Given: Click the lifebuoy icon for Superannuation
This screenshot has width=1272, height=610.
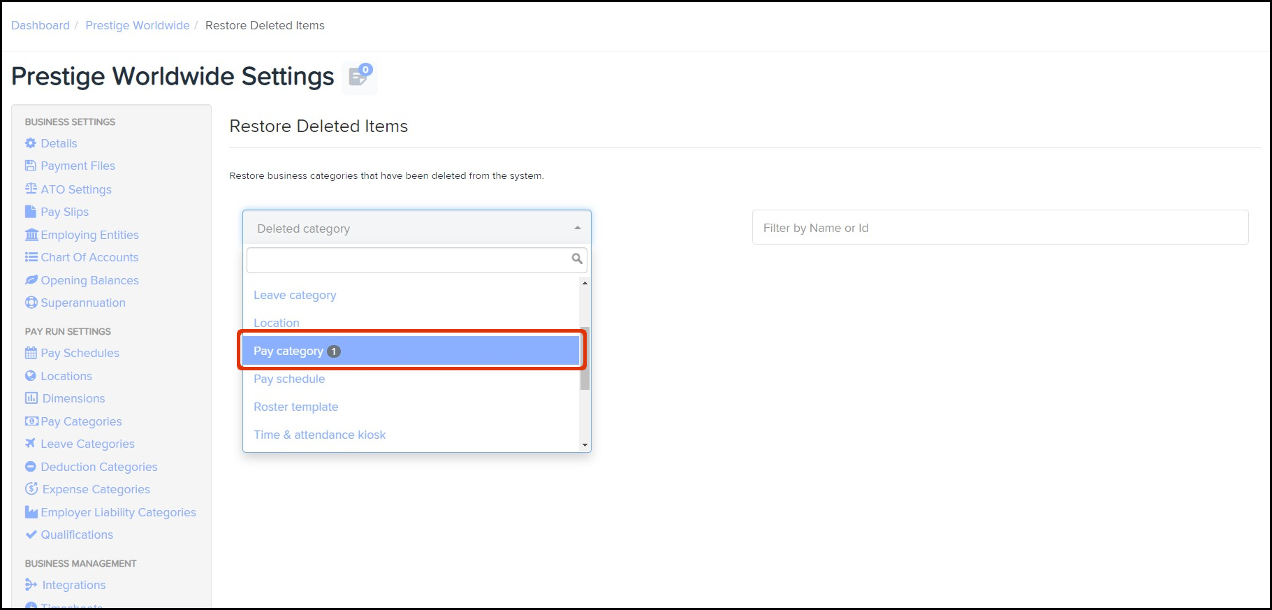Looking at the screenshot, I should (x=31, y=303).
